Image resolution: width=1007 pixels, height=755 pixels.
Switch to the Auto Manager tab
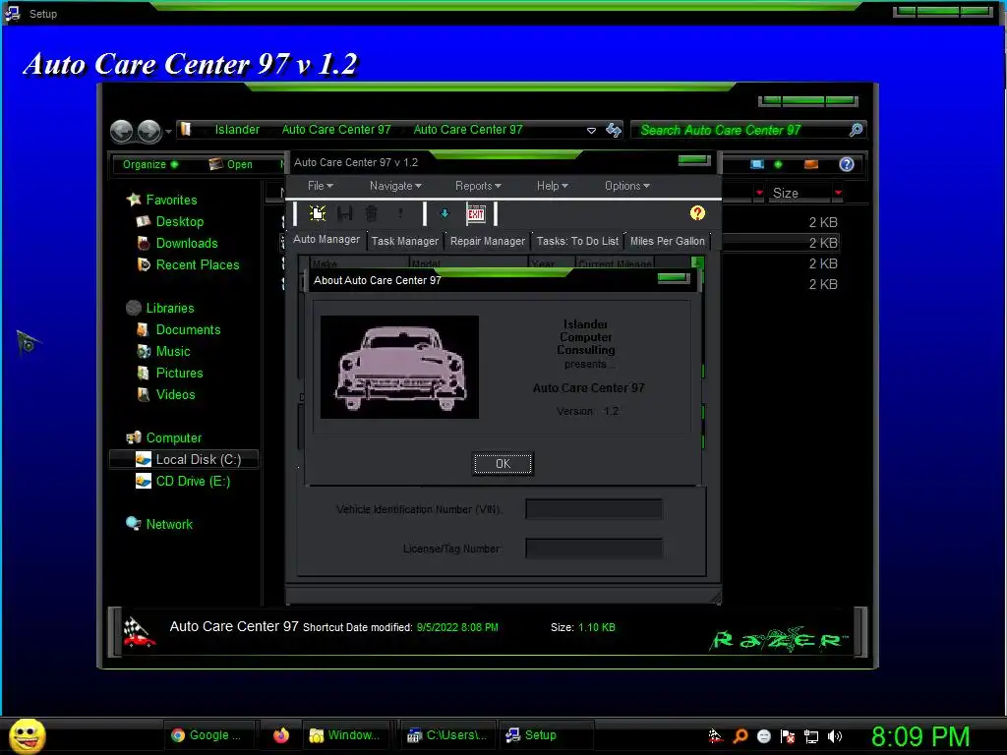pos(326,240)
